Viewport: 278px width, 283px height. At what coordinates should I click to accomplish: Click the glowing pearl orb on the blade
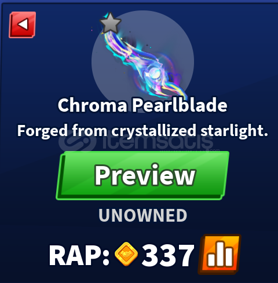click(x=155, y=74)
